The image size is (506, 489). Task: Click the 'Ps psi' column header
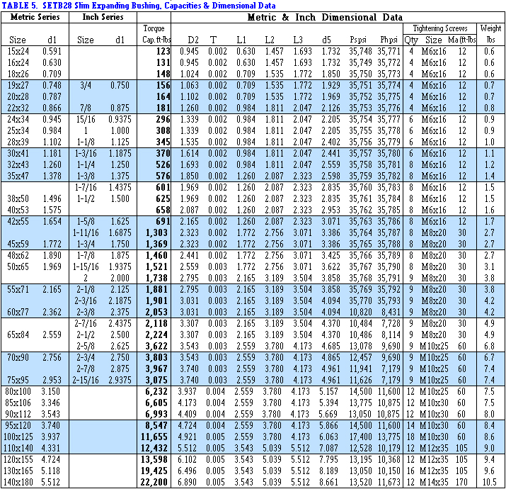click(358, 40)
